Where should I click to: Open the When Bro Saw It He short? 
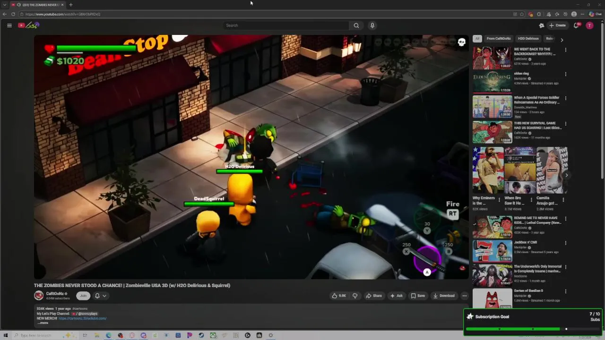click(520, 170)
